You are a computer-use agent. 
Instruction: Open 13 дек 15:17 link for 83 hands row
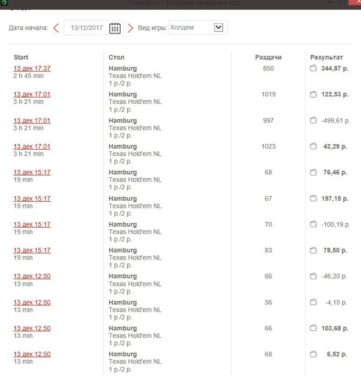32,251
